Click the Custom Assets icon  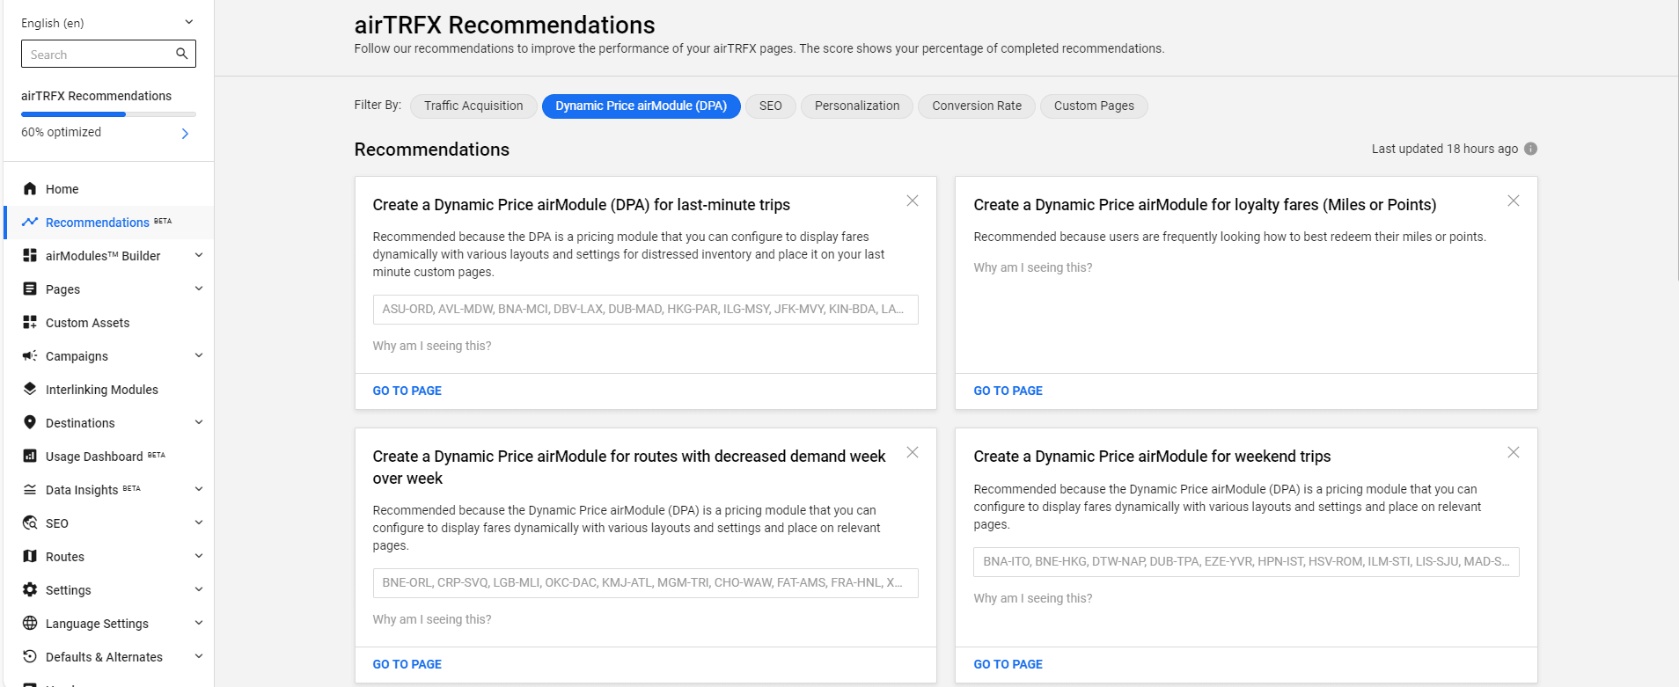30,322
